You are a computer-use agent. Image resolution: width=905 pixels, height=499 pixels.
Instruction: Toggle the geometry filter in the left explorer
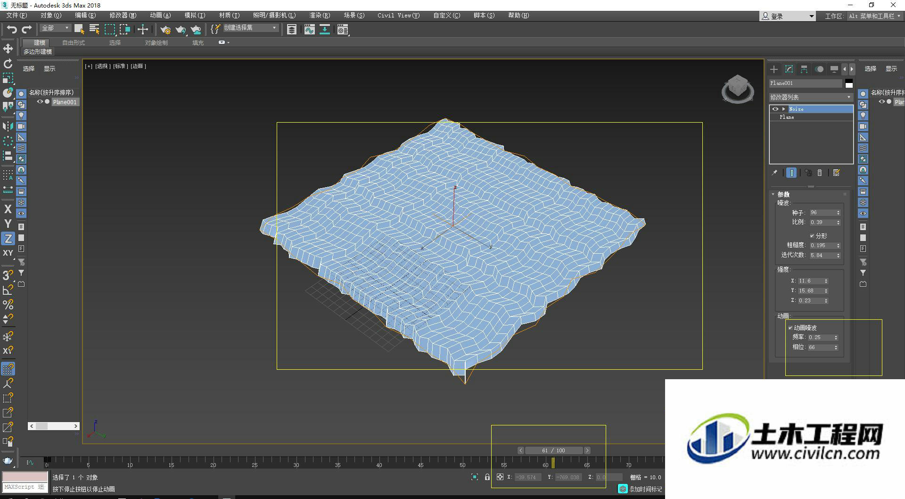(21, 94)
